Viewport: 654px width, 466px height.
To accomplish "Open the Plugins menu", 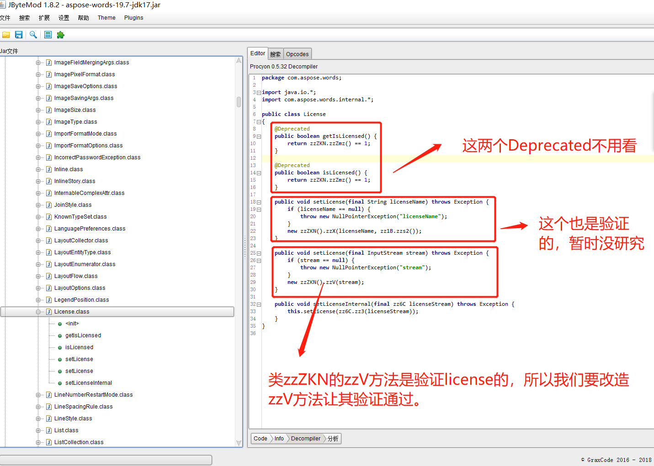I will (x=133, y=18).
